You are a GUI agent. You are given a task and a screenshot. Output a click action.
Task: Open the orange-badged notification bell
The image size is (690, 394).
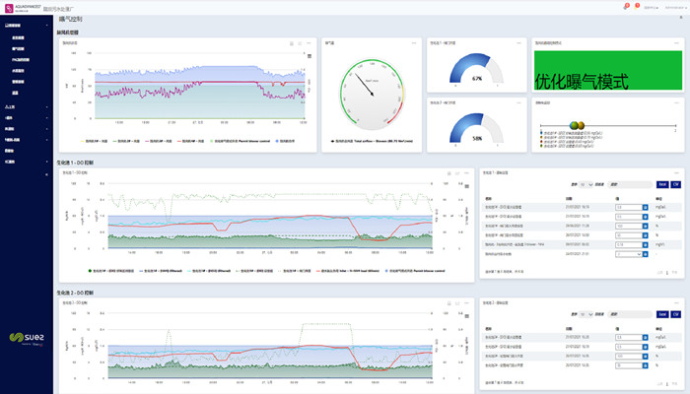click(638, 6)
